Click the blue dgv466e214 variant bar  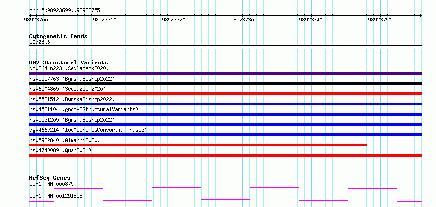pyautogui.click(x=225, y=135)
